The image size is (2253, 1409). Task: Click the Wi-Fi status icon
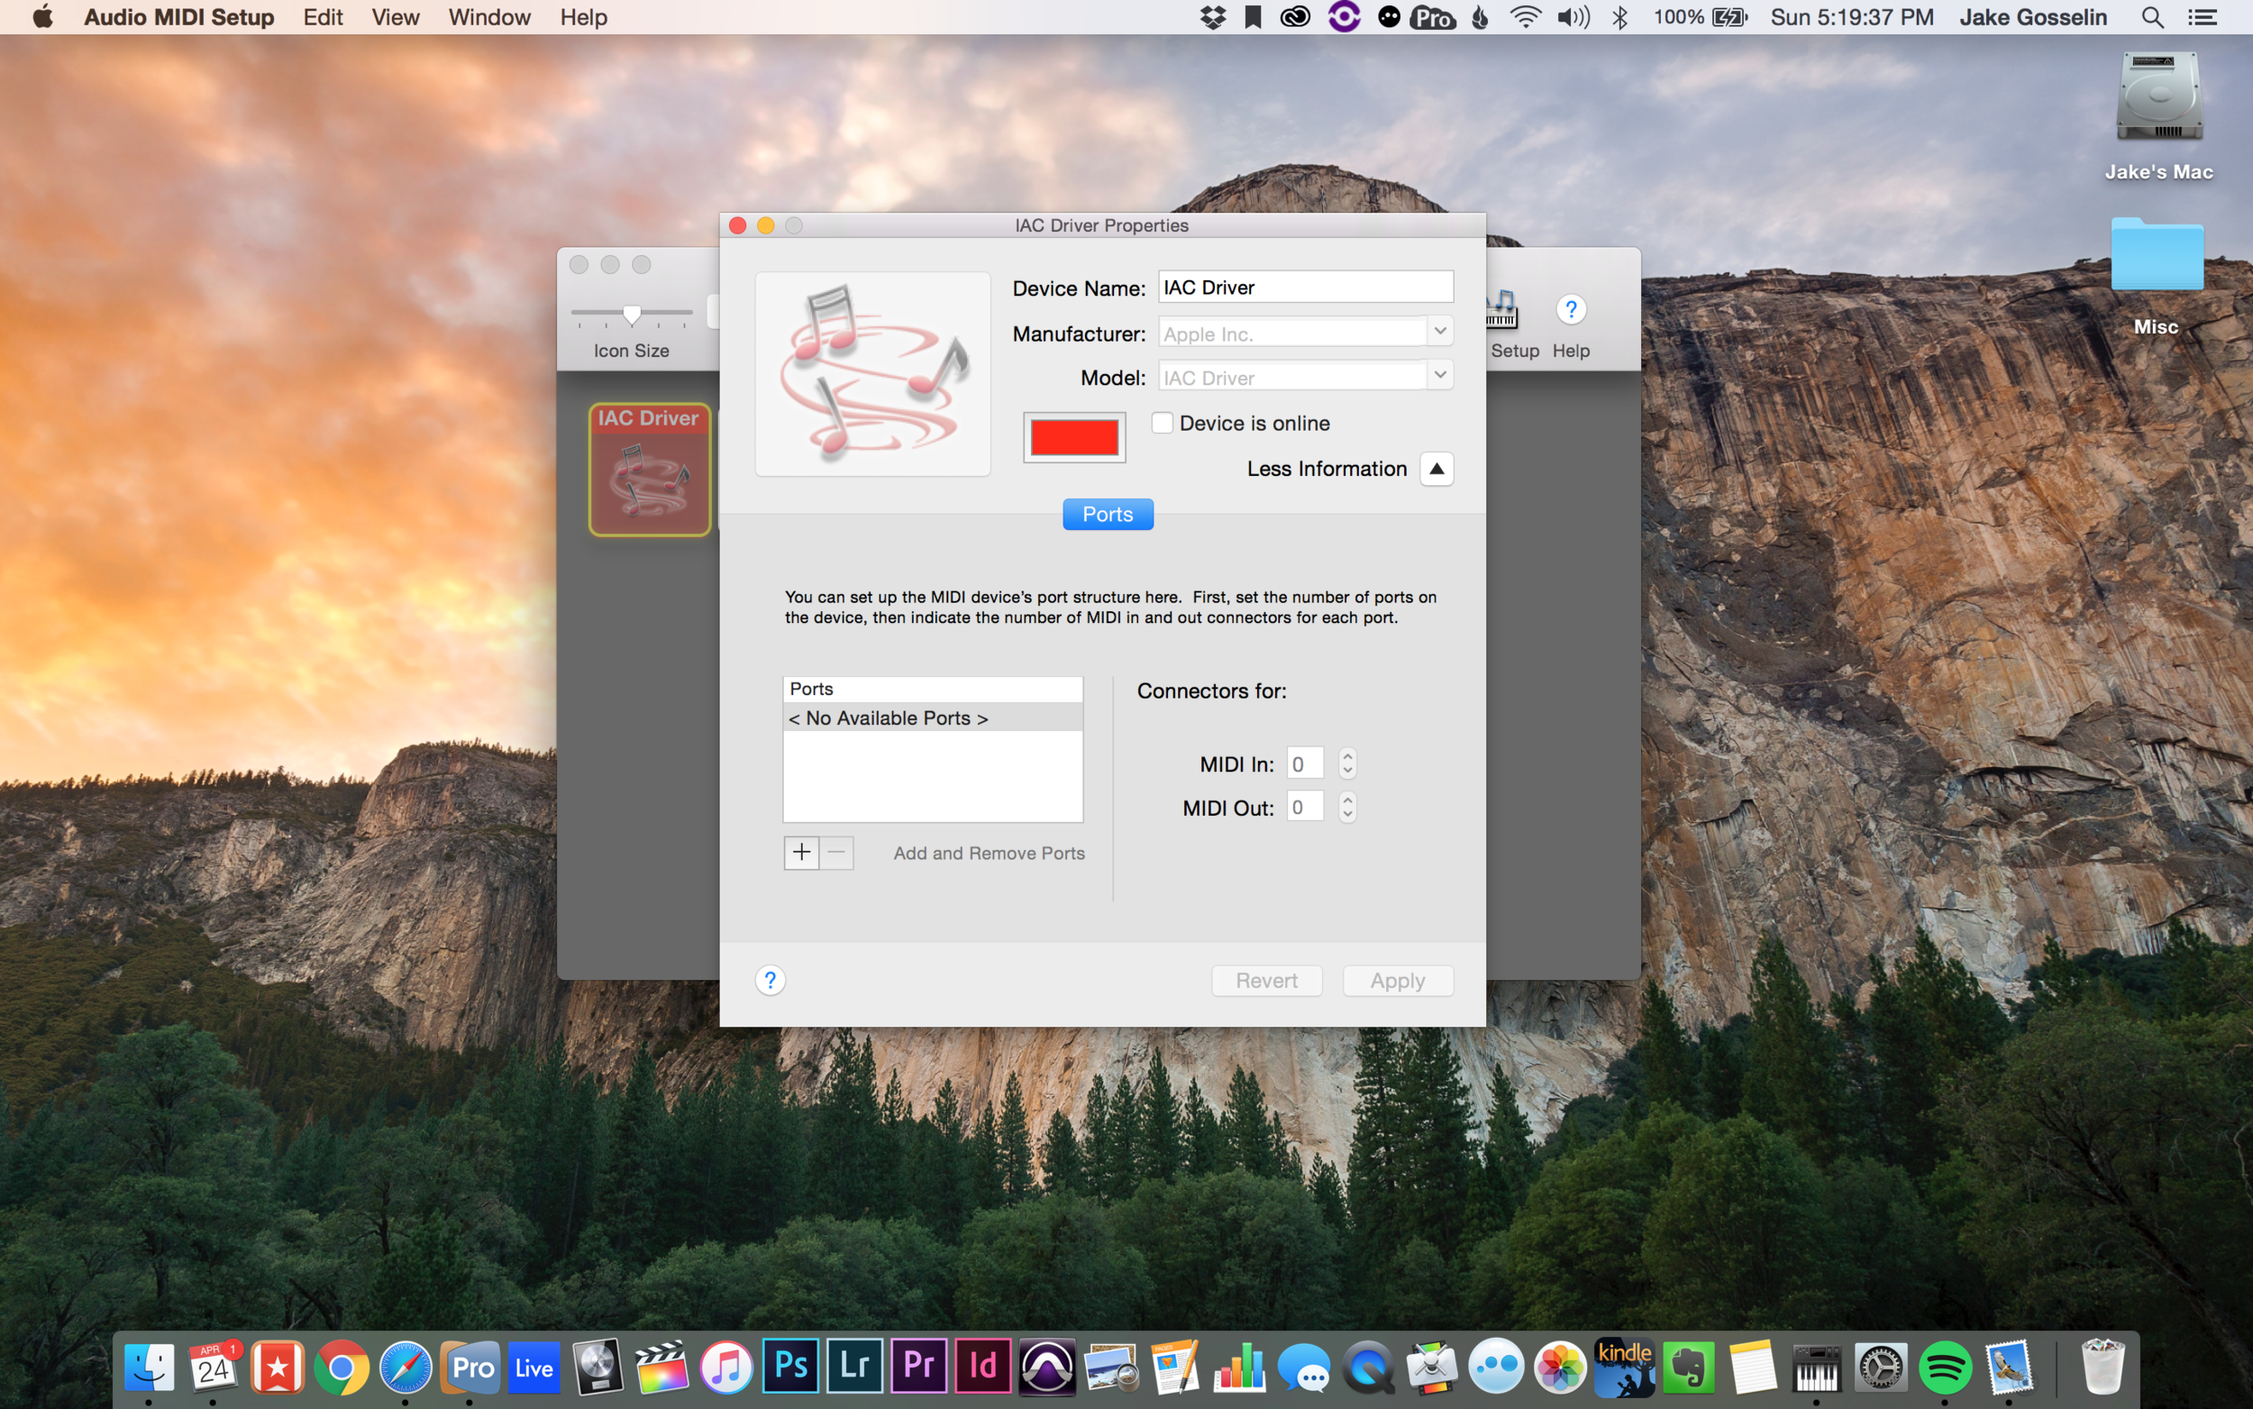pos(1525,17)
